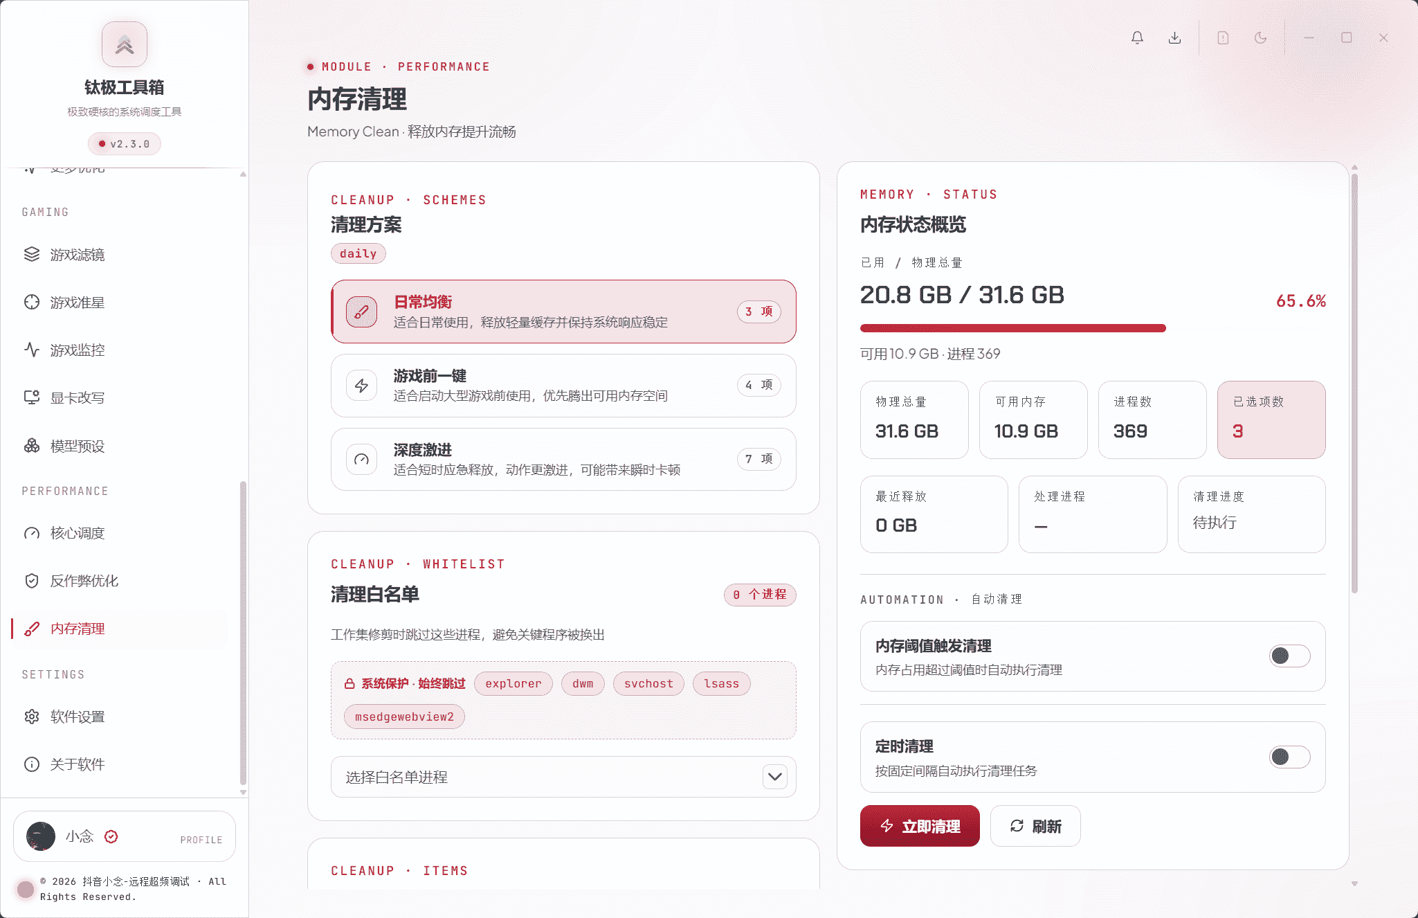Click the svchost whitelist tag
1418x918 pixels.
(648, 684)
